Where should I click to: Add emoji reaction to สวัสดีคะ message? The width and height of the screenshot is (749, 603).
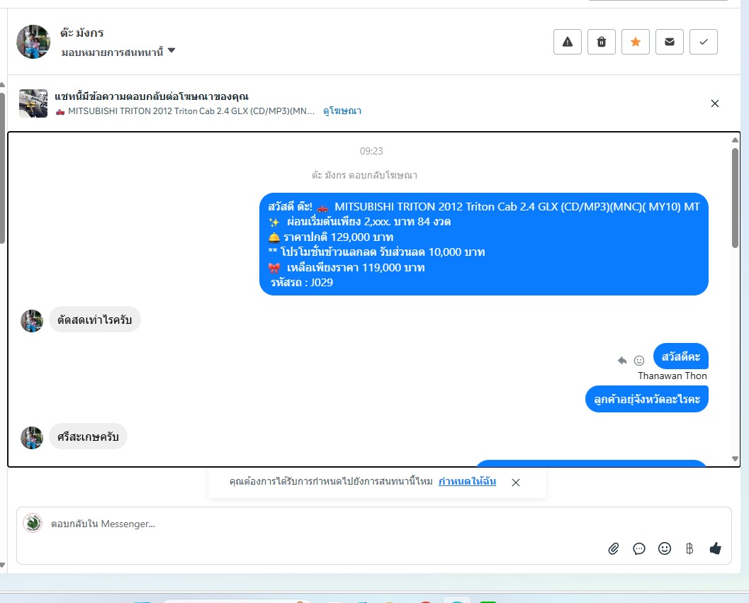639,360
